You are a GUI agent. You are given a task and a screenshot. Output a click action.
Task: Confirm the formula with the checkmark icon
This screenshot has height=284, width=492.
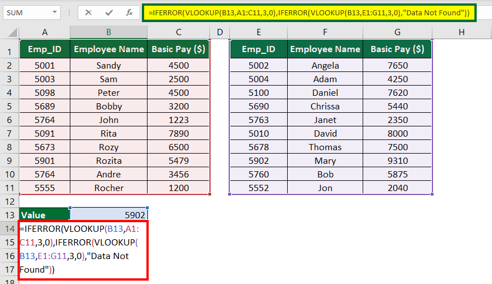[x=109, y=12]
